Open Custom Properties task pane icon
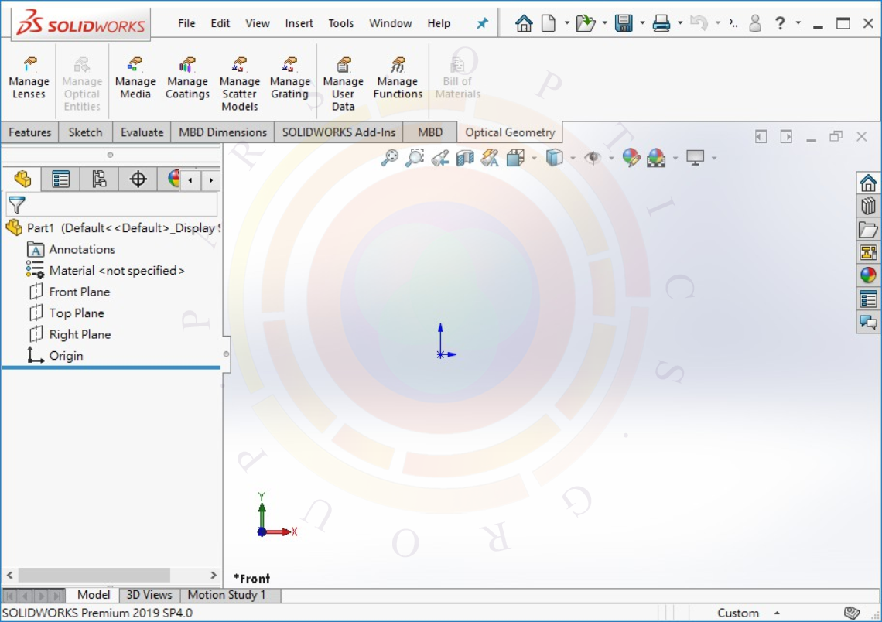Viewport: 882px width, 622px height. 868,299
